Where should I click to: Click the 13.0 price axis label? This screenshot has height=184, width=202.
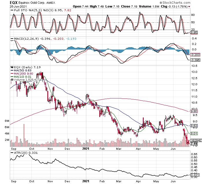(x=194, y=72)
